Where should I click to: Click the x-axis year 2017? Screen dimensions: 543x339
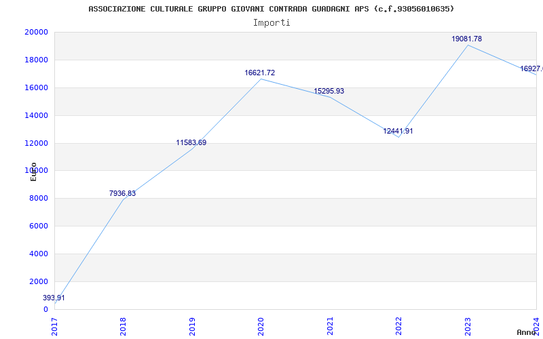point(54,327)
